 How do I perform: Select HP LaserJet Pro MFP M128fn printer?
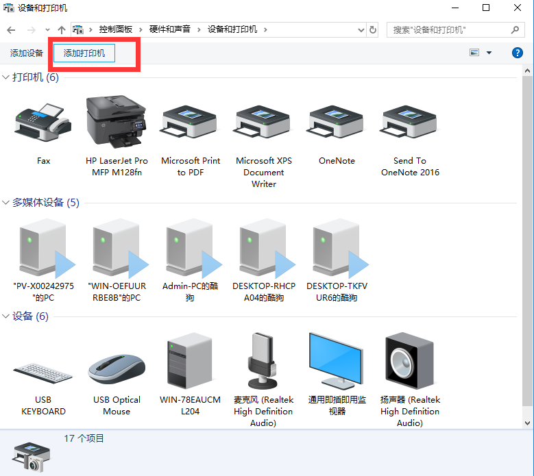[117, 122]
